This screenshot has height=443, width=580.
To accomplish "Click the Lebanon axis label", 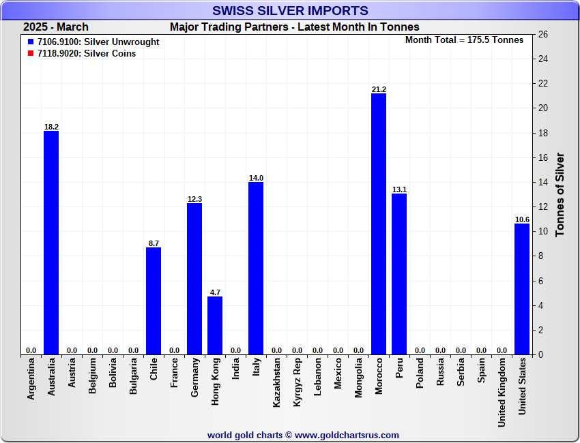I will 317,376.
